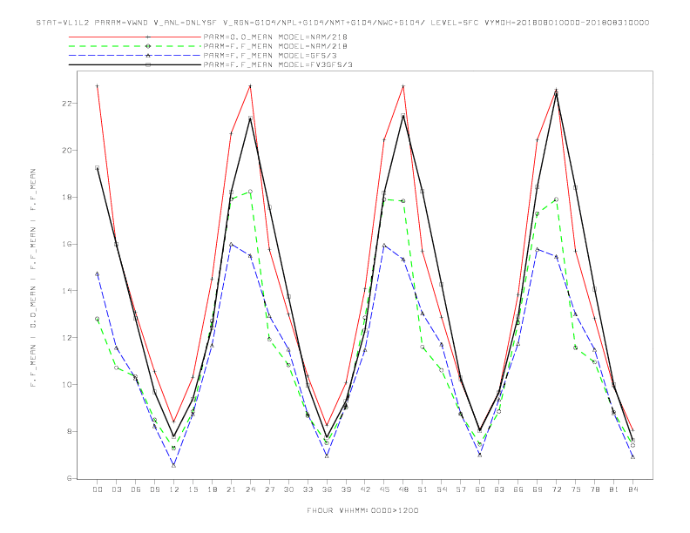The width and height of the screenshot is (690, 533).
Task: Click the blue dashed legend line sample
Action: click(135, 56)
